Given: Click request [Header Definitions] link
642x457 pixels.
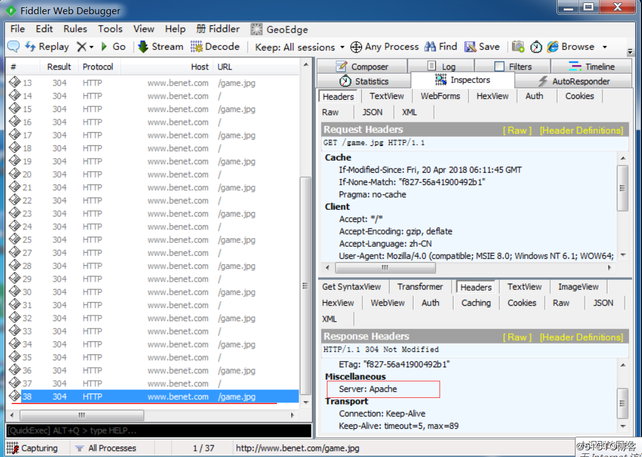Looking at the screenshot, I should (582, 130).
